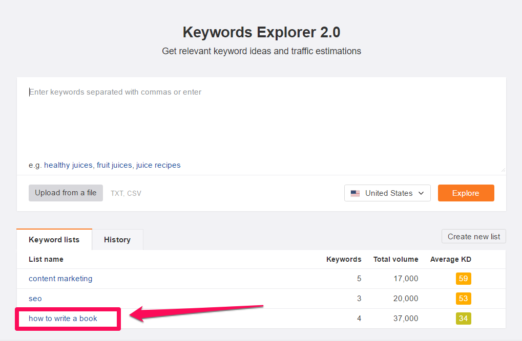The width and height of the screenshot is (522, 341).
Task: Select the Keyword lists tab
Action: [x=54, y=240]
